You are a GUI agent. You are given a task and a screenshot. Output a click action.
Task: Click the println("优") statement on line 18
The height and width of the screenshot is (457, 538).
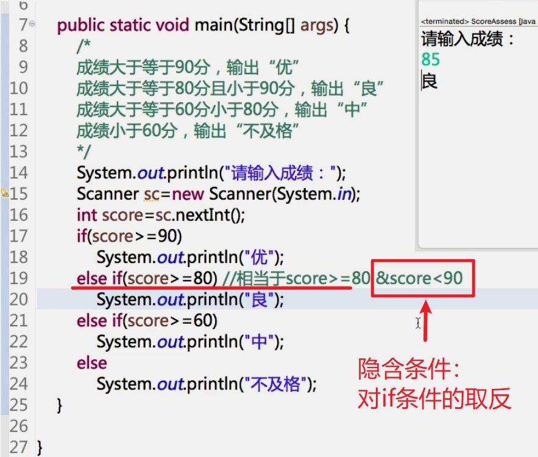pos(190,257)
